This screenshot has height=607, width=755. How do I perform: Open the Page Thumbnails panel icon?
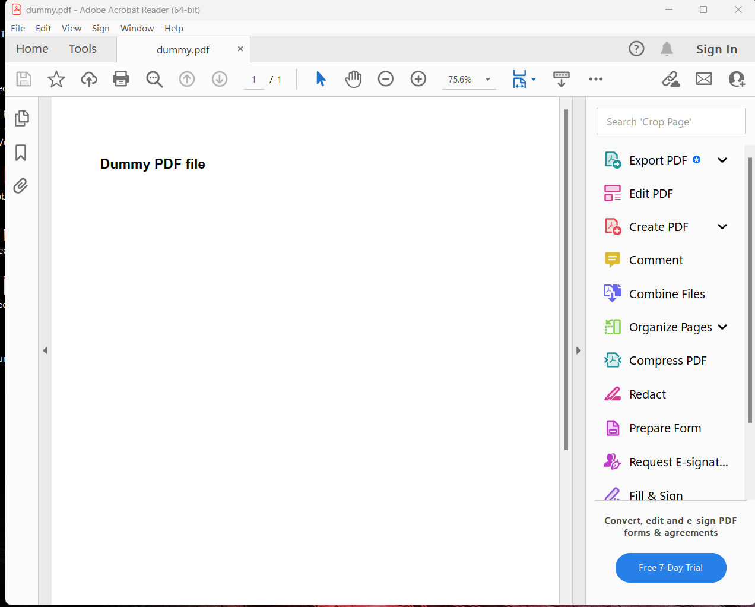[x=22, y=118]
